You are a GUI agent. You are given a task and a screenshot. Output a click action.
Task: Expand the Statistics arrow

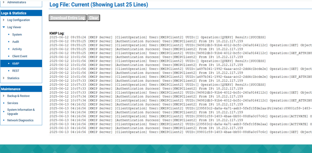[x=4, y=78]
